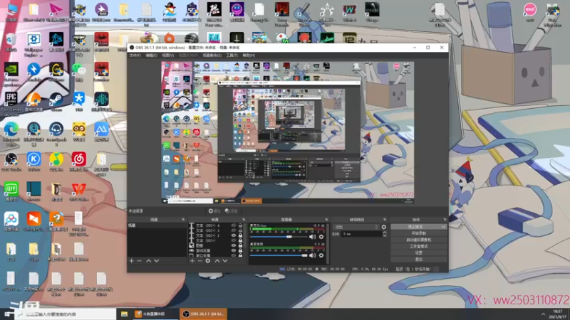Toggle lock on 文本 (GDI+) 4 source
570x320 pixels.
click(240, 225)
